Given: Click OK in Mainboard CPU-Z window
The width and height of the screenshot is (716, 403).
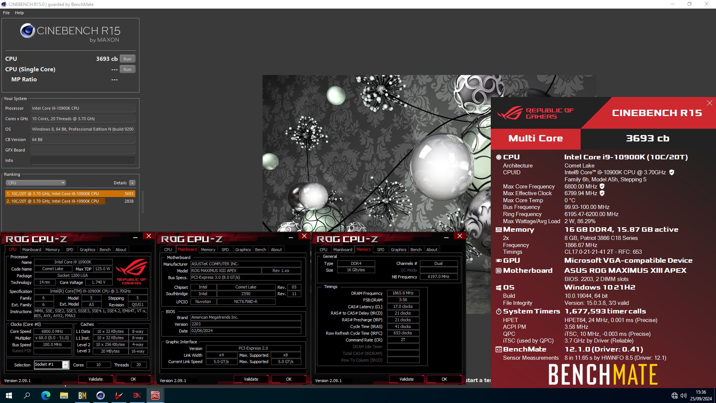Looking at the screenshot, I should coord(289,379).
